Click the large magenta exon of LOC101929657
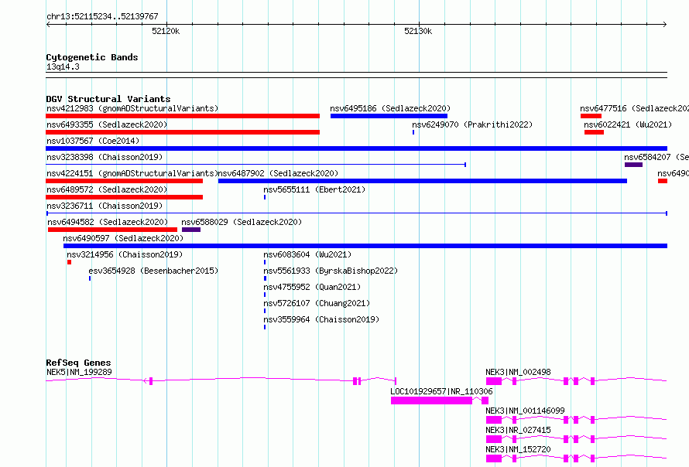The image size is (689, 467). (431, 401)
